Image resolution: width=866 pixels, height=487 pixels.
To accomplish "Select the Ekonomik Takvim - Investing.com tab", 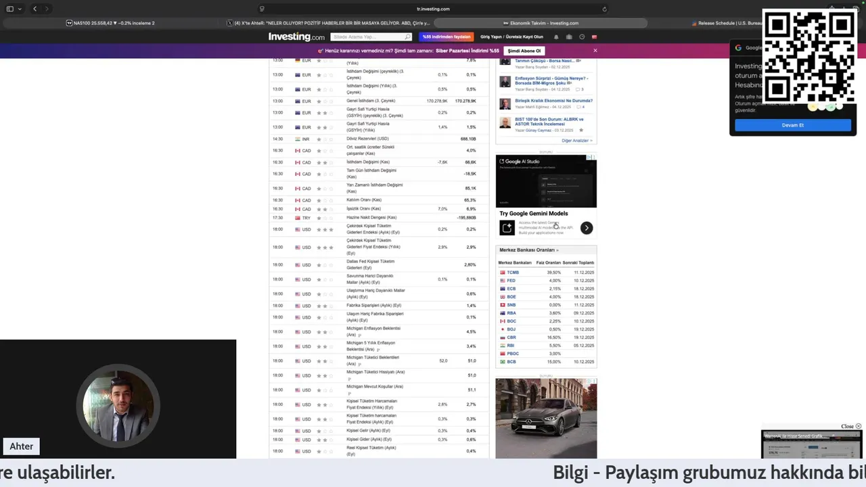I will click(x=540, y=23).
